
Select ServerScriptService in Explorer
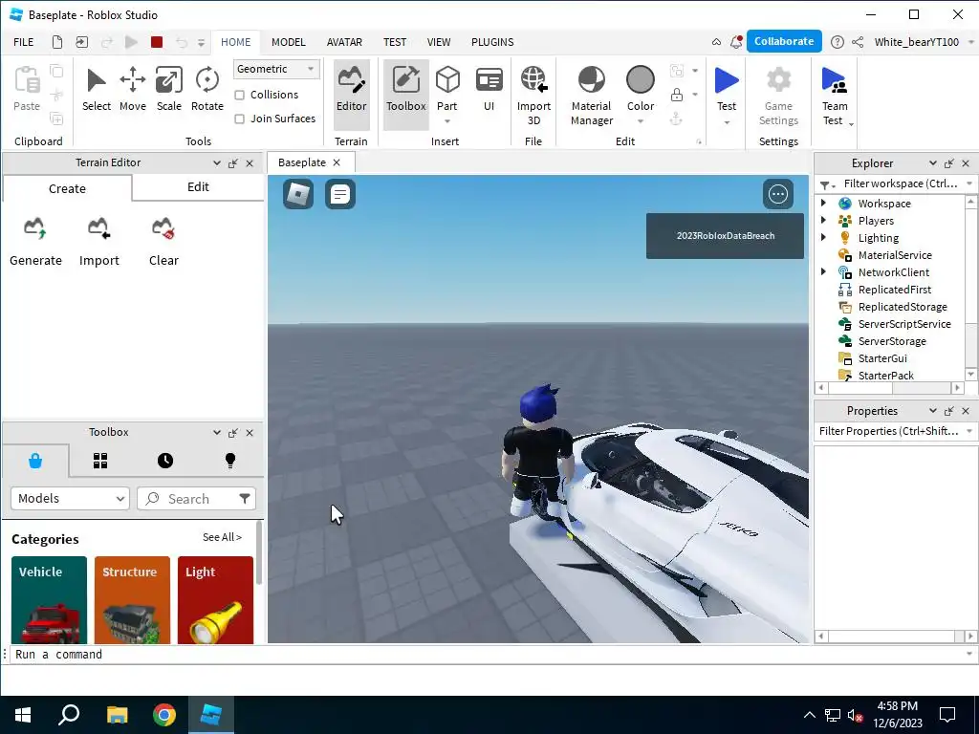pos(904,324)
